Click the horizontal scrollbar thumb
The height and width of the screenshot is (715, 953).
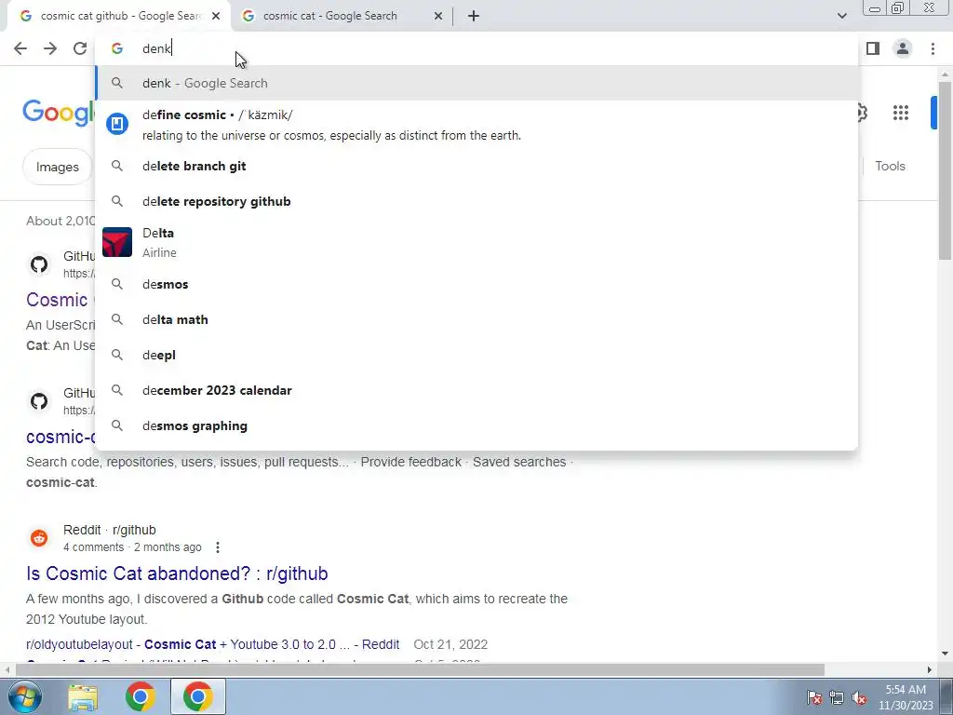pos(420,670)
